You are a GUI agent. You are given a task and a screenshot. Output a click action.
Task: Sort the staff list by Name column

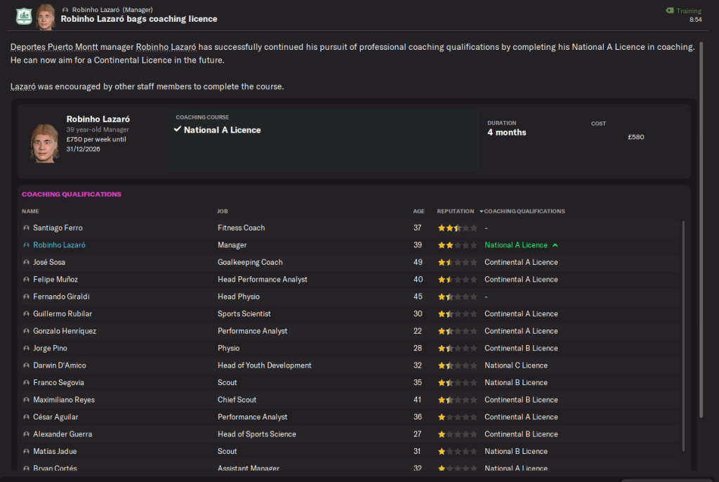point(30,211)
